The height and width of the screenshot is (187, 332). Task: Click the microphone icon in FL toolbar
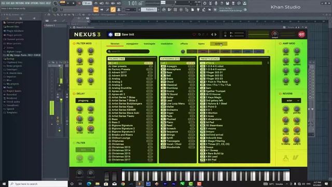(216, 4)
